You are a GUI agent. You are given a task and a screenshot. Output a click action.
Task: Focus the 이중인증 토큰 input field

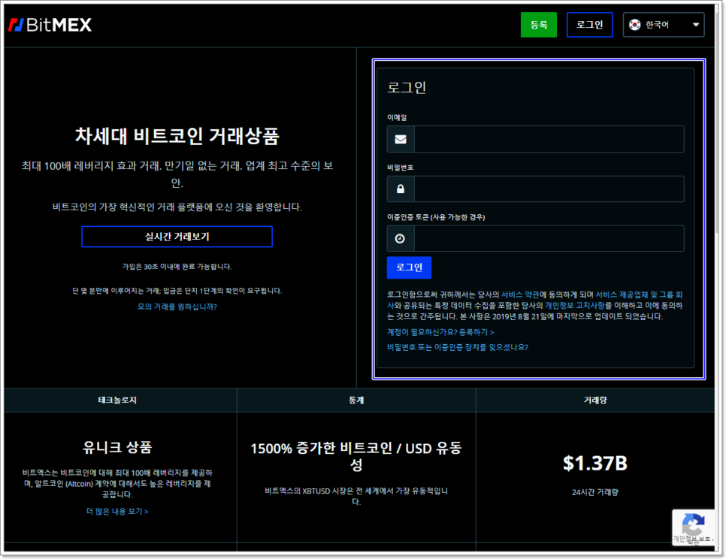coord(549,238)
